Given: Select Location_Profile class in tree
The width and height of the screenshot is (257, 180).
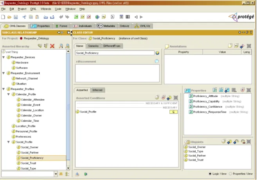Looking at the screenshot, I should [25, 126].
